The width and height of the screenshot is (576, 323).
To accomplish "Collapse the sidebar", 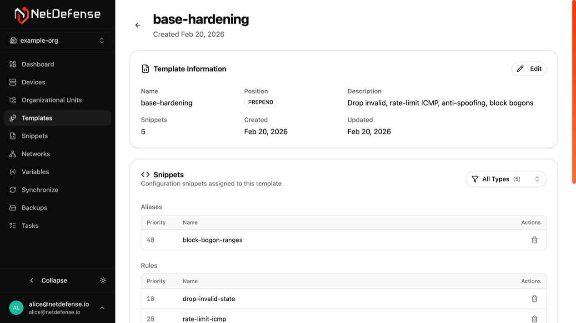I will 49,280.
